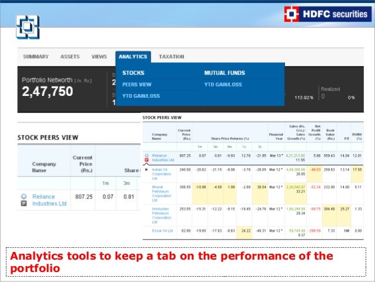375x282 pixels.
Task: Choose Mutual Funds heading in Analytics menu
Action: 225,73
